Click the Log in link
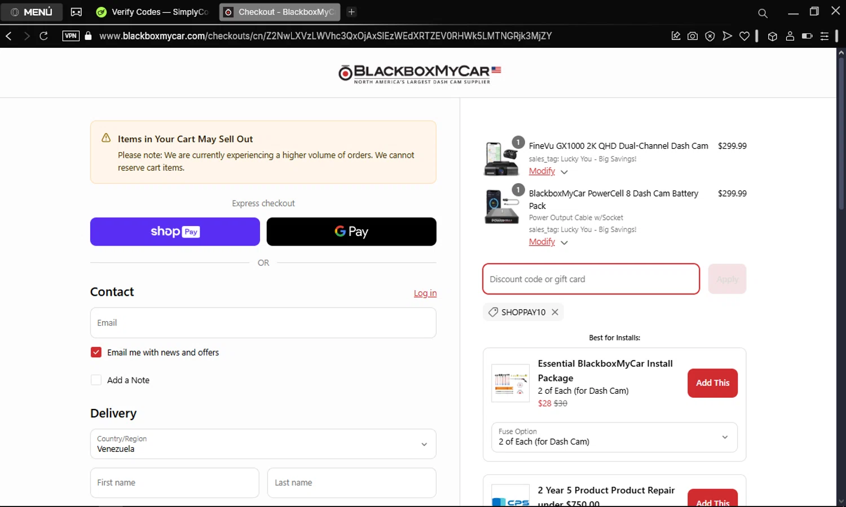The height and width of the screenshot is (507, 846). [425, 293]
